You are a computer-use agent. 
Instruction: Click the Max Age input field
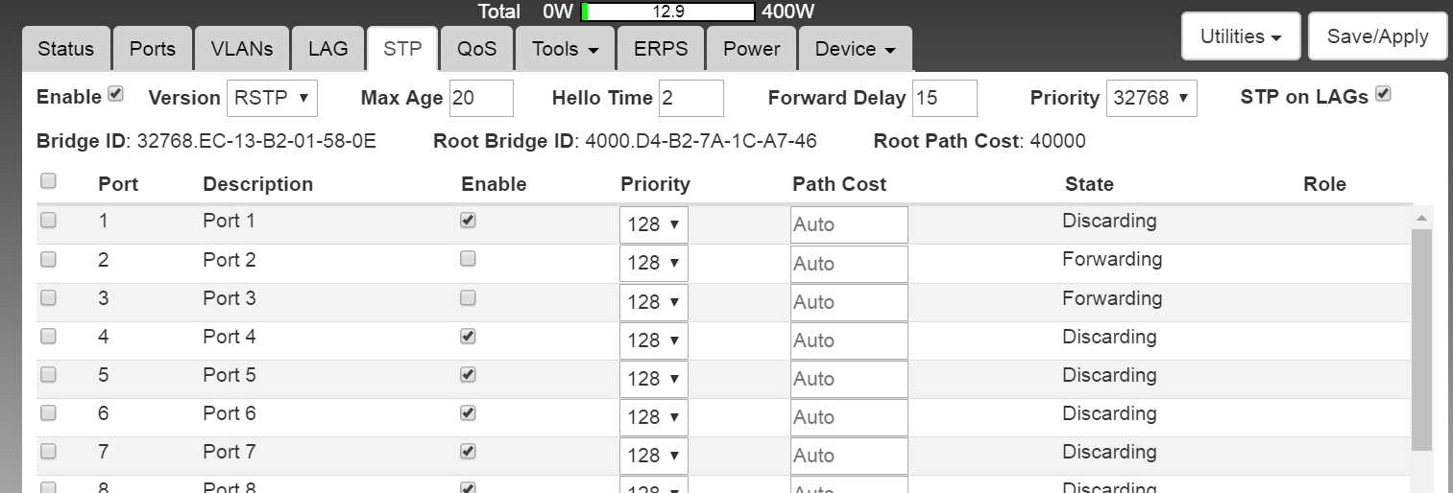pos(480,98)
